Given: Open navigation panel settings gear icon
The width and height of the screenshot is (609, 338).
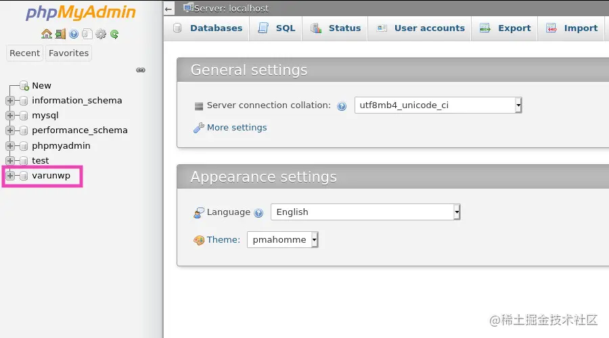Looking at the screenshot, I should [101, 34].
